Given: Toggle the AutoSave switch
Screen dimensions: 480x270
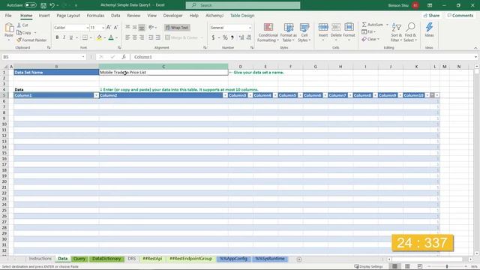Looking at the screenshot, I should coord(30,5).
